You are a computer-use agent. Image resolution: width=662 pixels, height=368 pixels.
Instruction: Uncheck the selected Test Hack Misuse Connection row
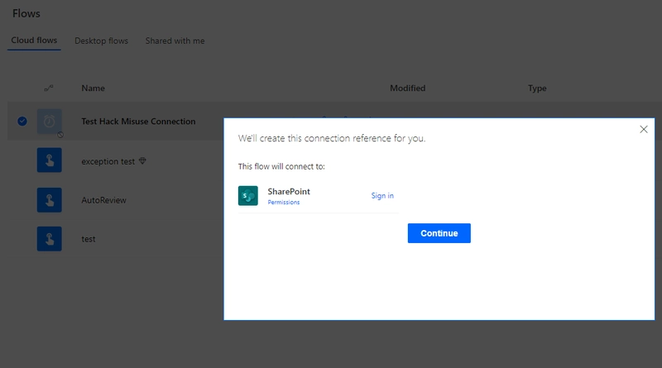[x=22, y=122]
